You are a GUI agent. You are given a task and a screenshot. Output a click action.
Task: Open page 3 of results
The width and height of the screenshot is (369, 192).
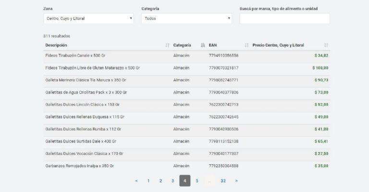pyautogui.click(x=172, y=181)
